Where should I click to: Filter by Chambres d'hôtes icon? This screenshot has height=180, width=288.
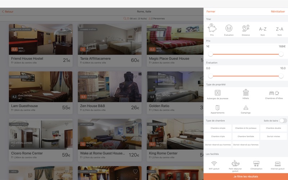coord(274,93)
